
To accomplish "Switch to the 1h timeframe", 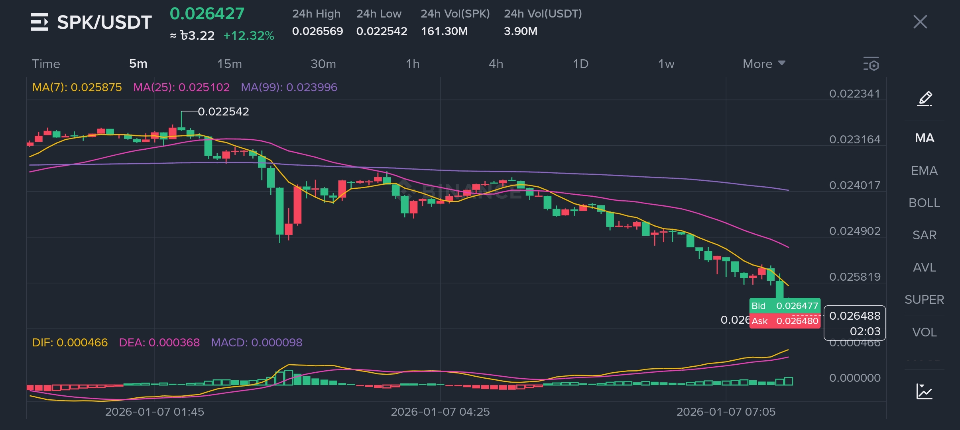I will [x=413, y=64].
